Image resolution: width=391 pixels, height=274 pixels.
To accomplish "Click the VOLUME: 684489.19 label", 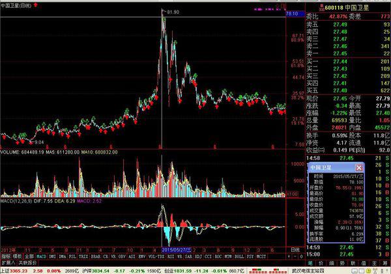I will 22,152.
